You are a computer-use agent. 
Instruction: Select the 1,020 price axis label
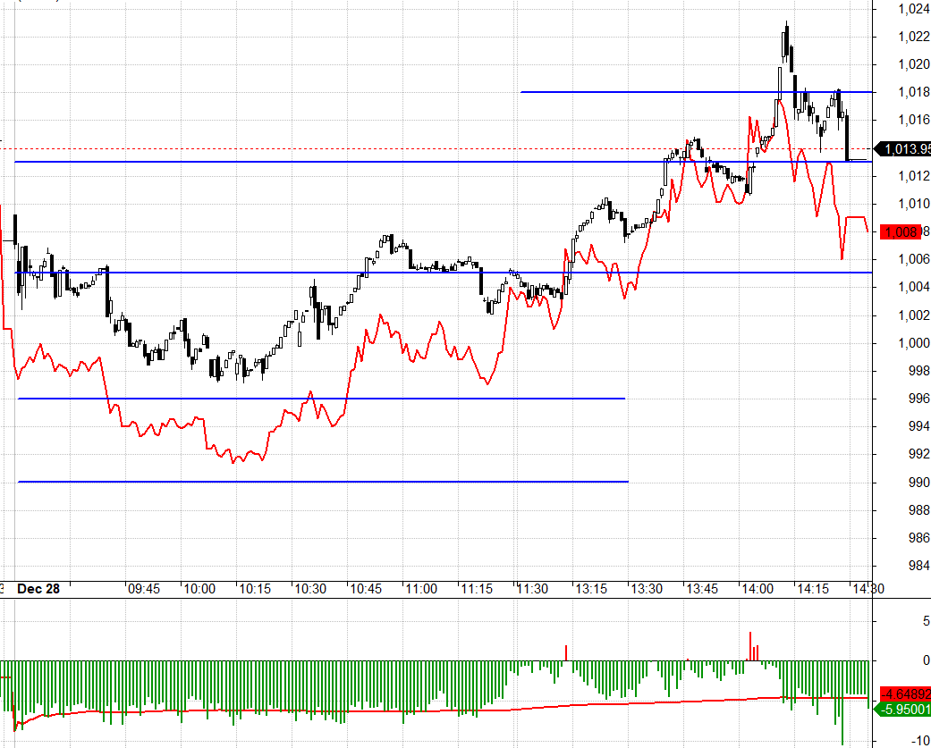coord(914,64)
